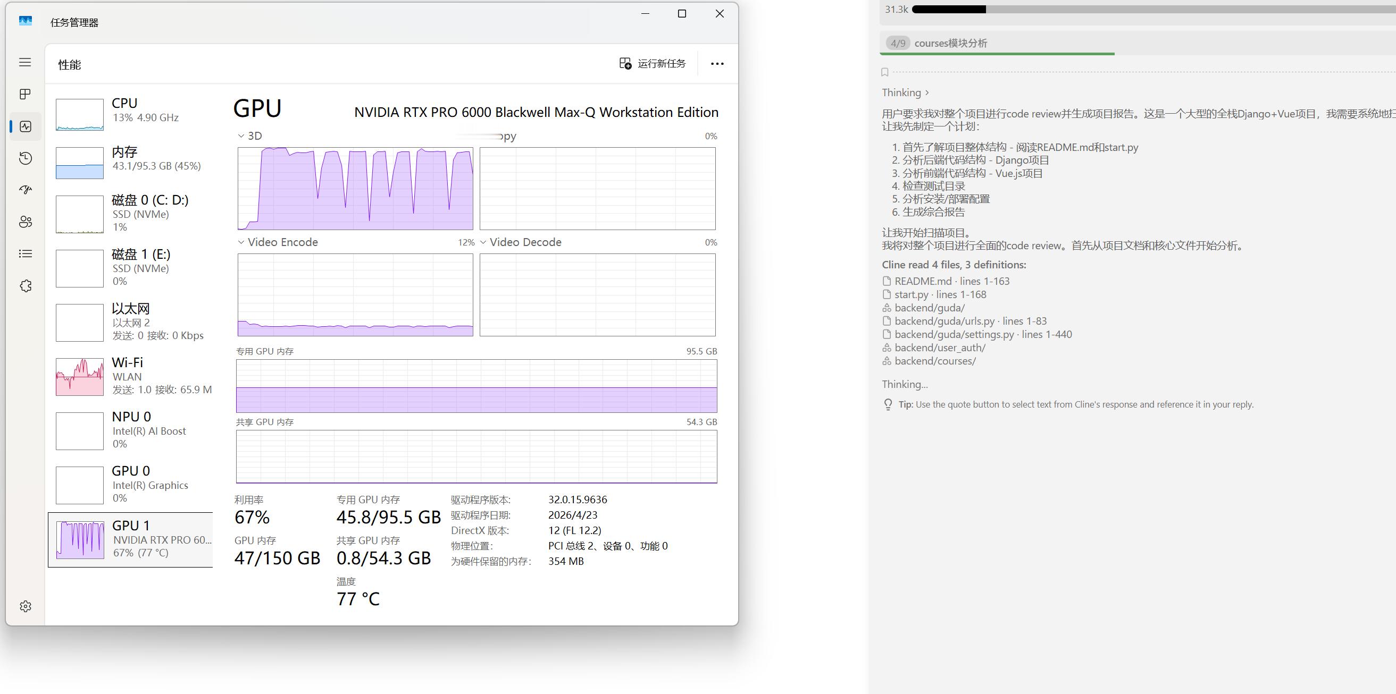This screenshot has width=1396, height=694.
Task: Click the dedicated GPU memory graph
Action: (x=477, y=386)
